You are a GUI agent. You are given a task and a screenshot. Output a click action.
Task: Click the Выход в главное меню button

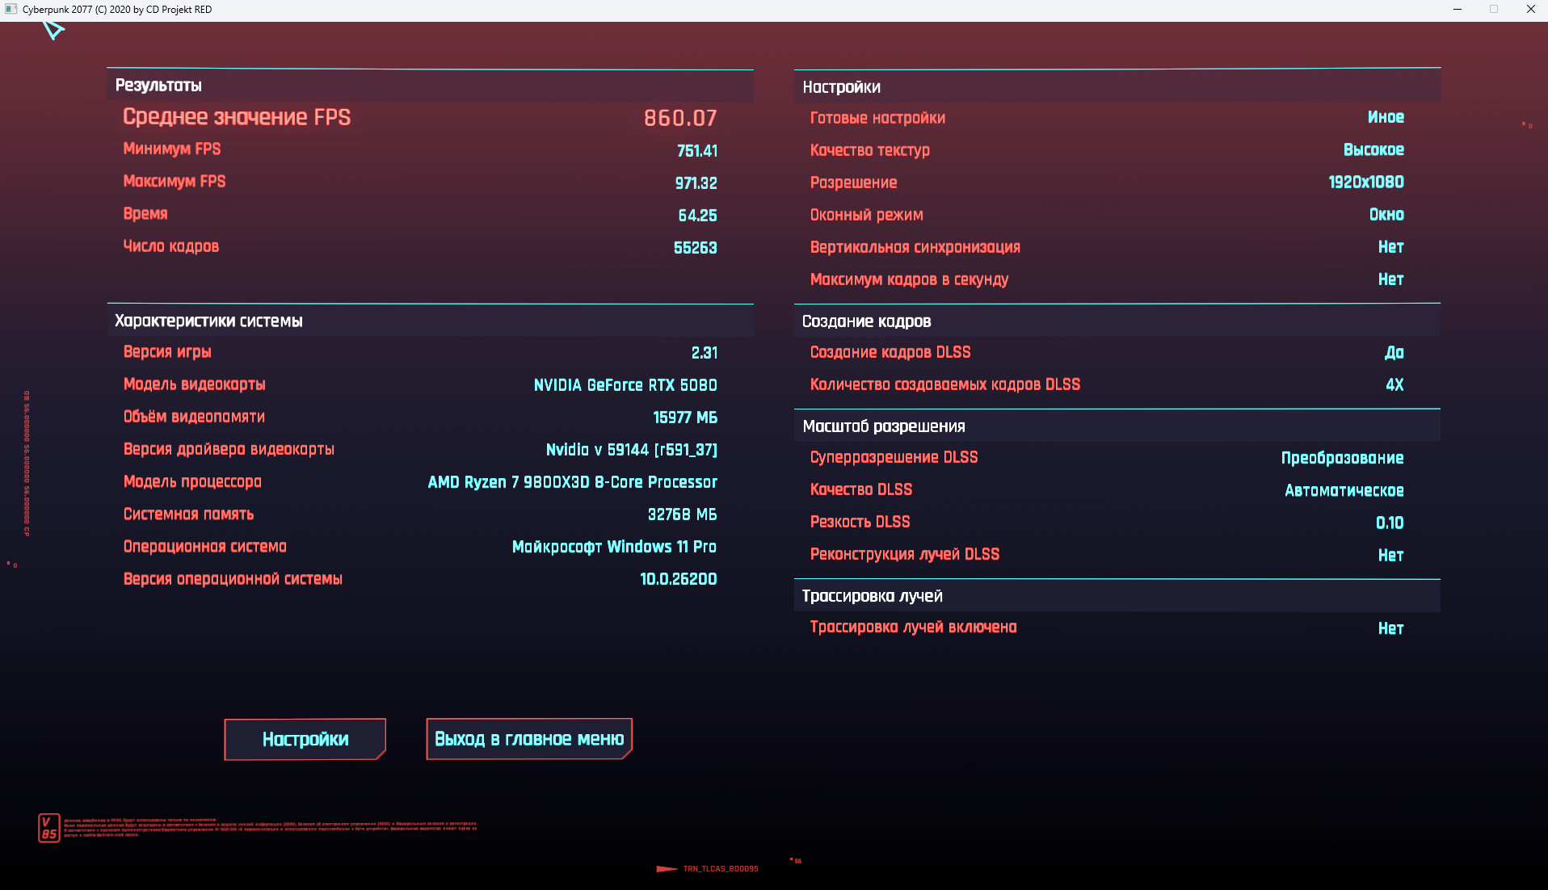pos(529,739)
